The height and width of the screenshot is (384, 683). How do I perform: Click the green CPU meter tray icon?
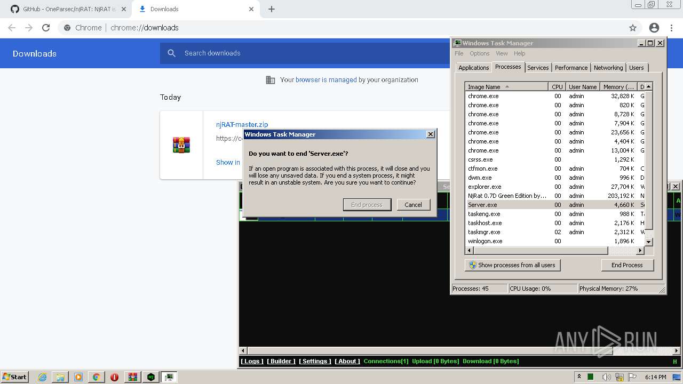pyautogui.click(x=591, y=377)
